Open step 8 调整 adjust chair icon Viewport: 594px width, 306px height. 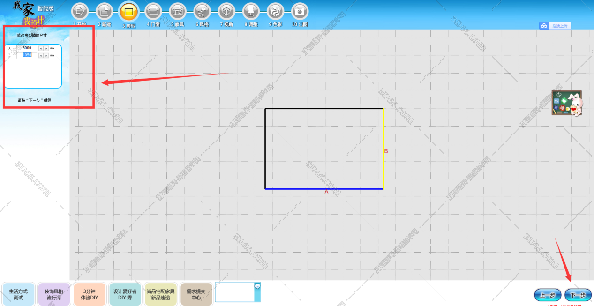point(251,11)
